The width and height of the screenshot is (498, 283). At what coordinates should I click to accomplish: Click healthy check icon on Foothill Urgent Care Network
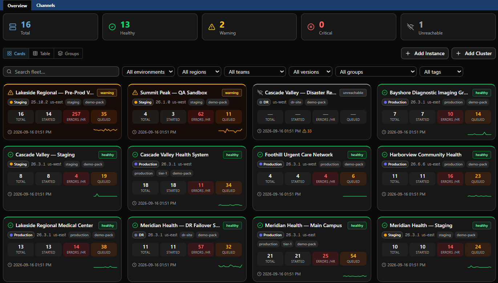260,155
